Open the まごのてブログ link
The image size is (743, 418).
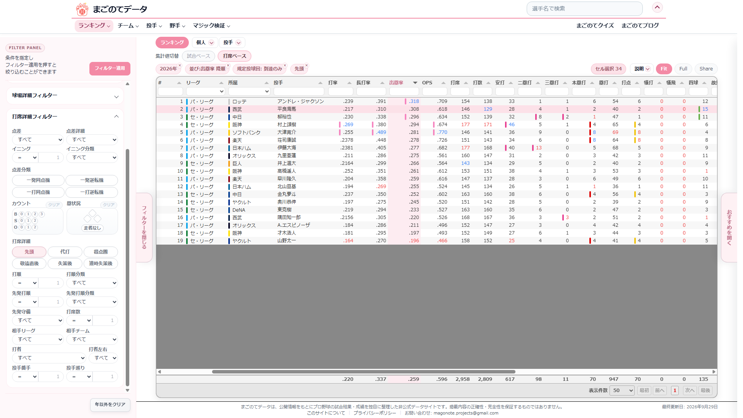[640, 26]
